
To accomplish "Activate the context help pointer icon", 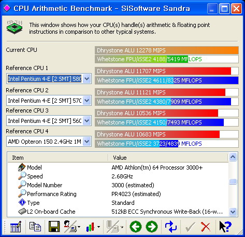I will [x=225, y=227].
